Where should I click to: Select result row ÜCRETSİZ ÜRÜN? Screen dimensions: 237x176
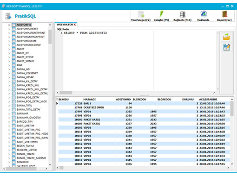(x=144, y=107)
